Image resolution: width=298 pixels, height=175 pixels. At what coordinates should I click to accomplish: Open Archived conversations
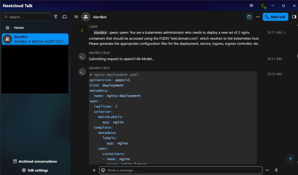pos(35,161)
